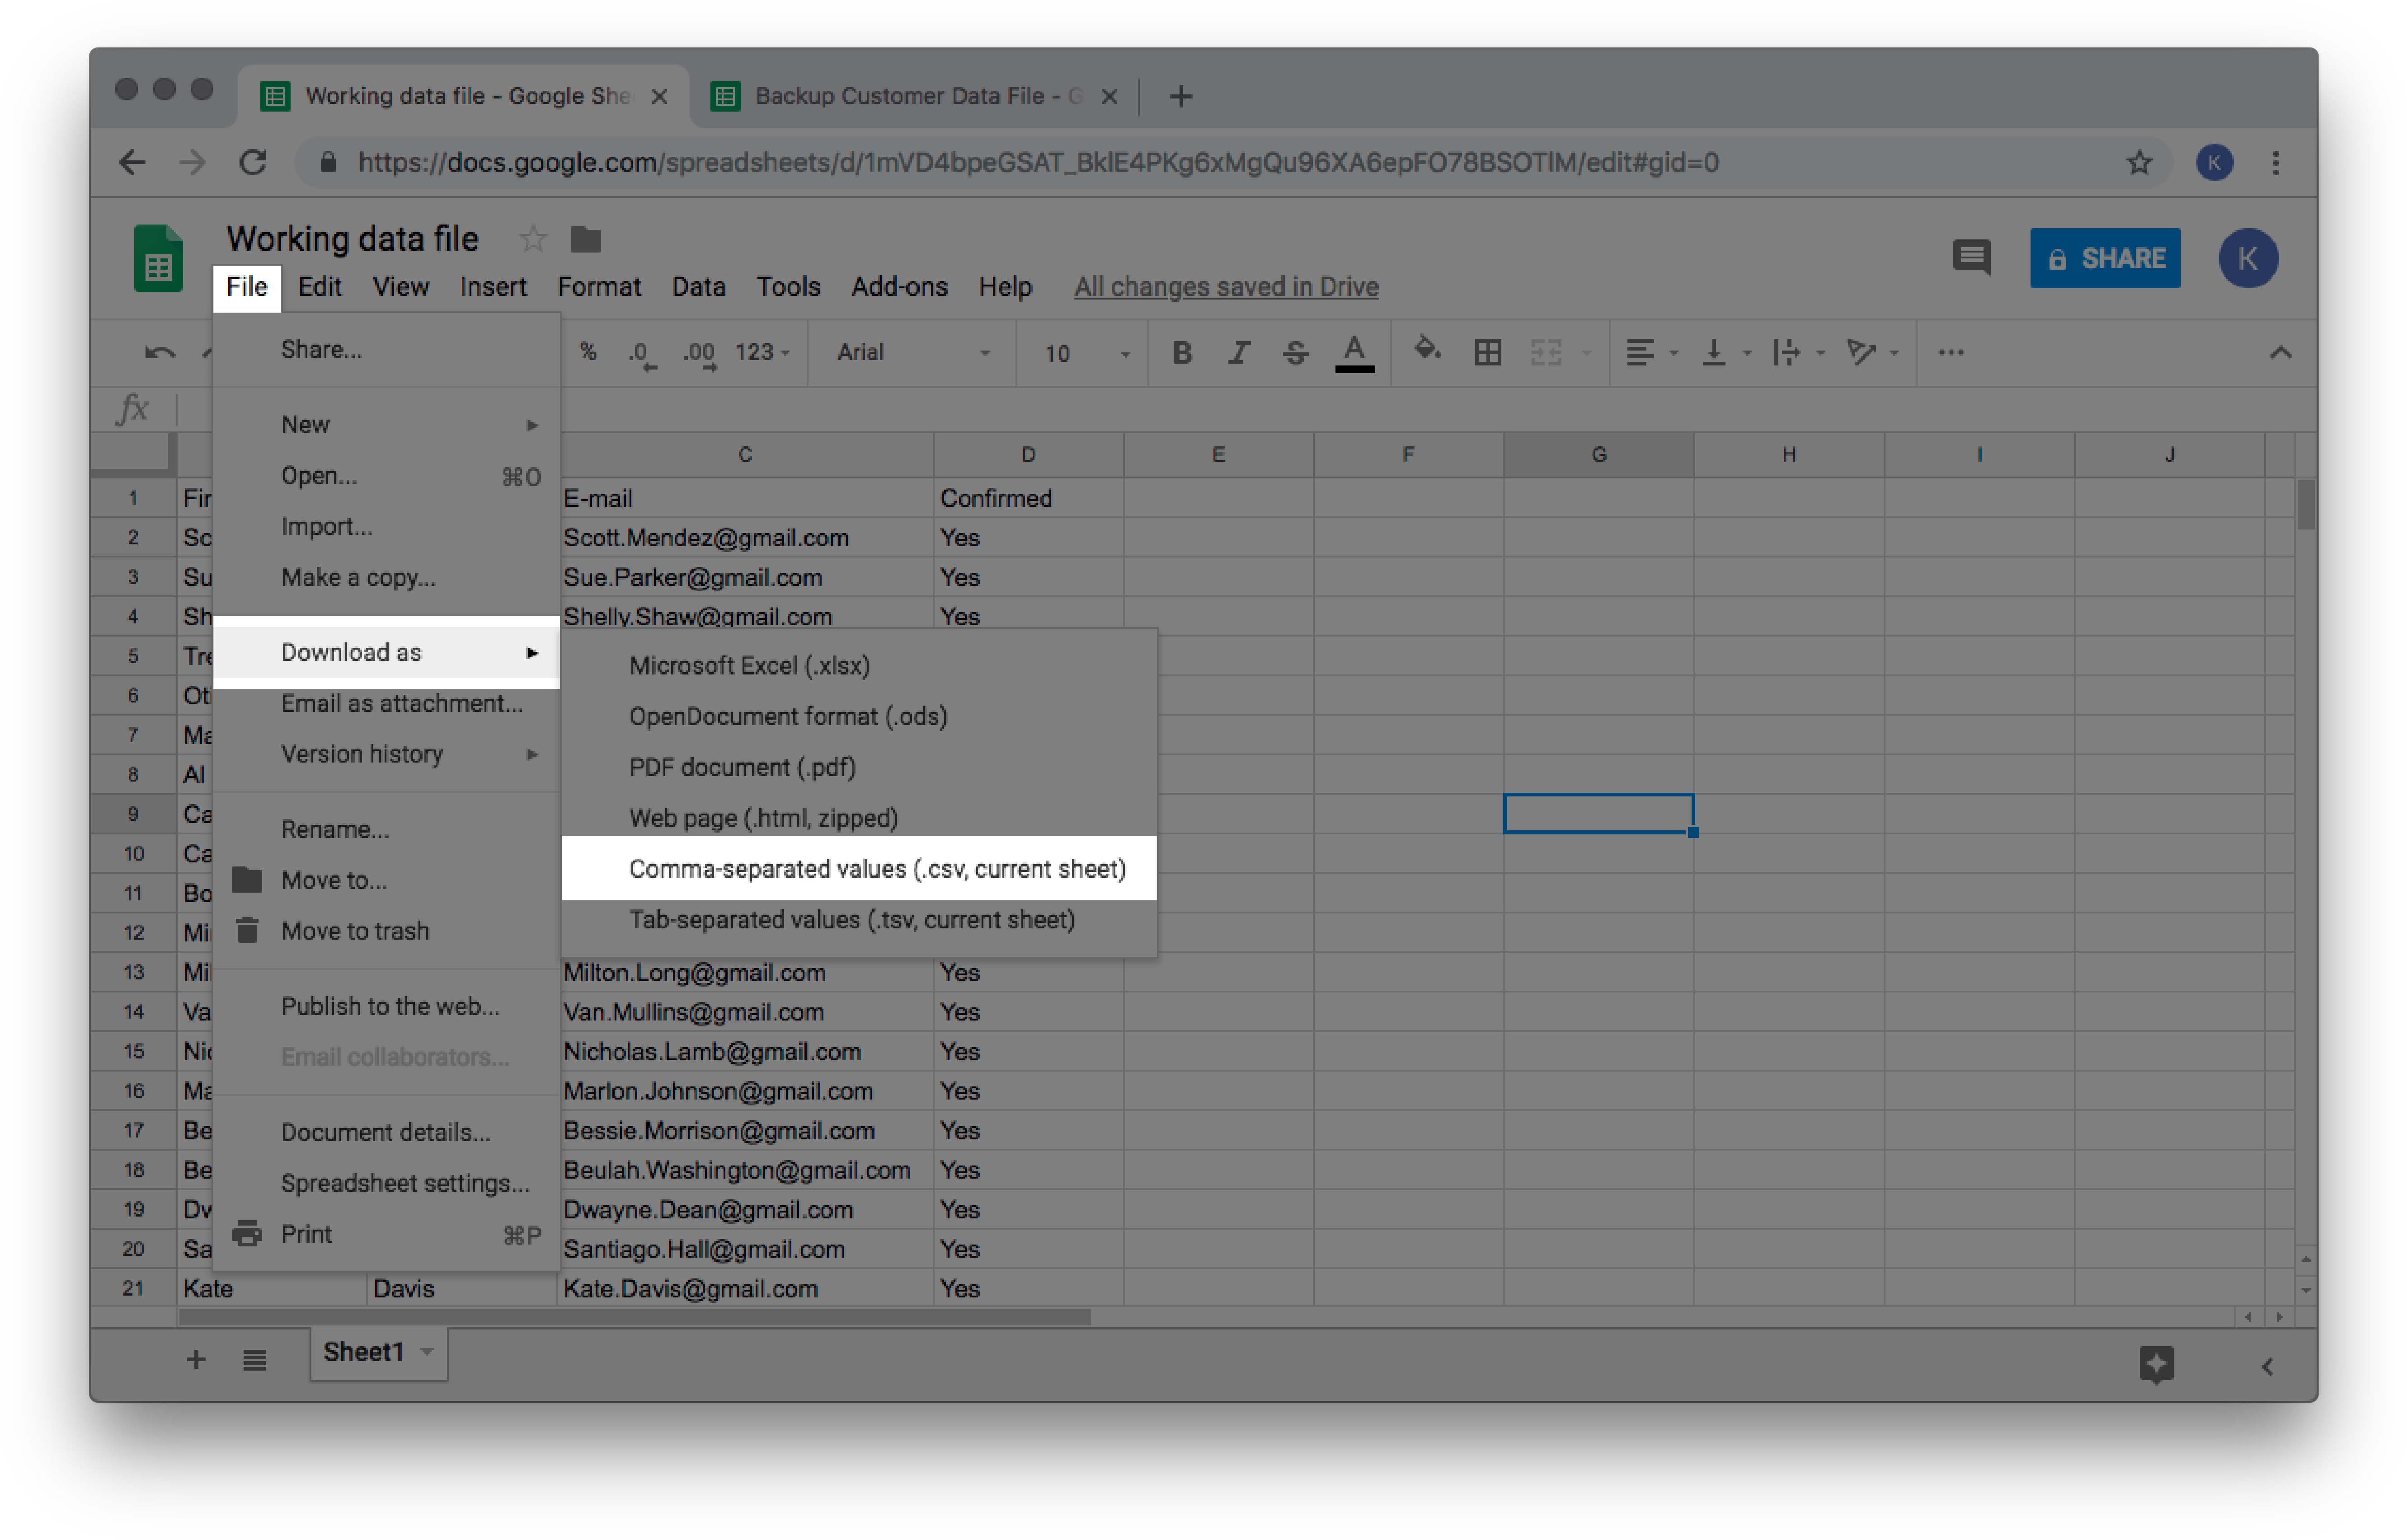This screenshot has height=1540, width=2407.
Task: Open the Data menu
Action: [x=698, y=287]
